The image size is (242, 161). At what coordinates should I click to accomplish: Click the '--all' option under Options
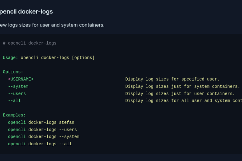coord(14,101)
